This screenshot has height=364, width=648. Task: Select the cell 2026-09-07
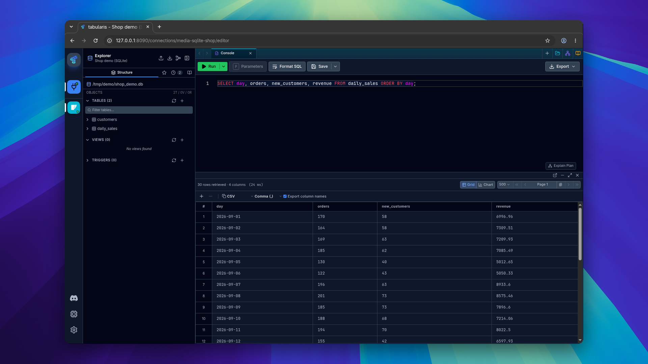pyautogui.click(x=262, y=285)
